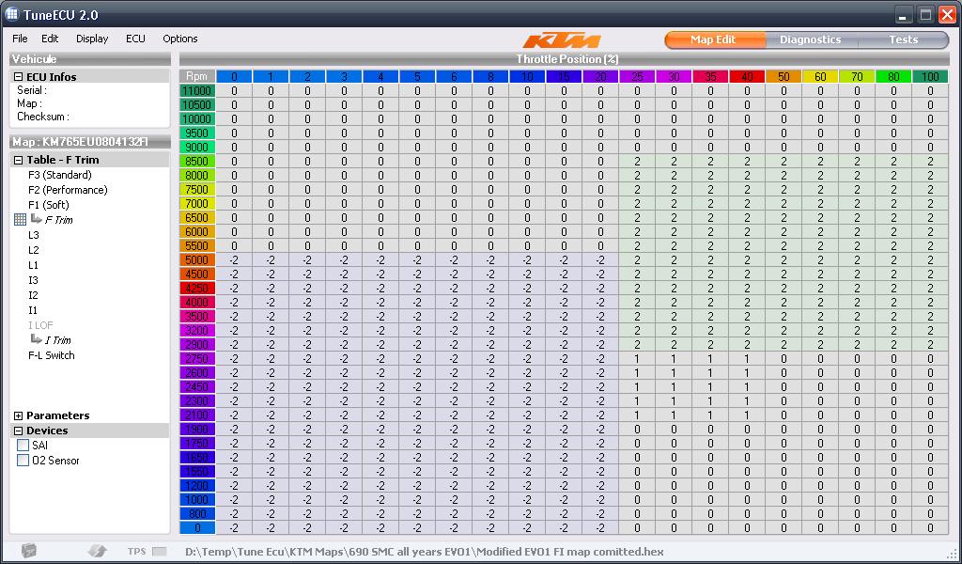
Task: Select the F2 (Performance) table
Action: (x=68, y=190)
